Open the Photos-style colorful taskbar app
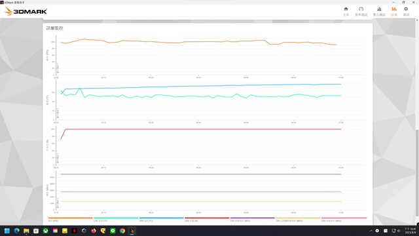This screenshot has height=236, width=419. pos(55,231)
